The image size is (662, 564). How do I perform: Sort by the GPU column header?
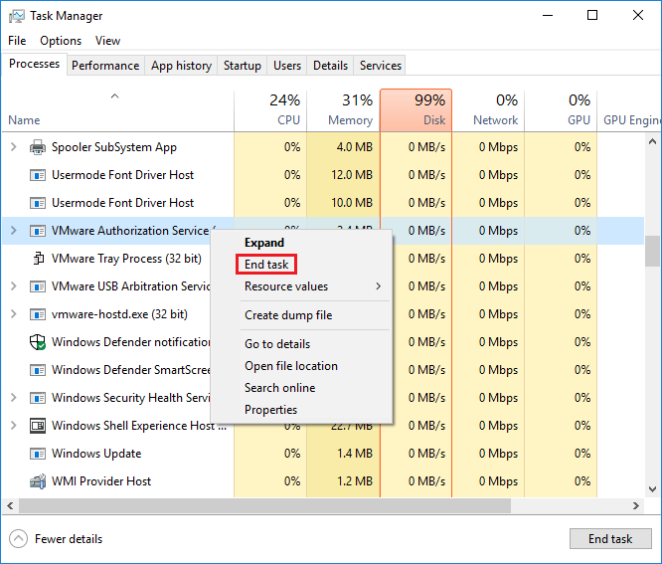(x=561, y=109)
